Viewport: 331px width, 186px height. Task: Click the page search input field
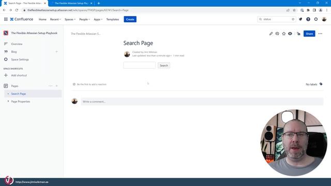[139, 65]
